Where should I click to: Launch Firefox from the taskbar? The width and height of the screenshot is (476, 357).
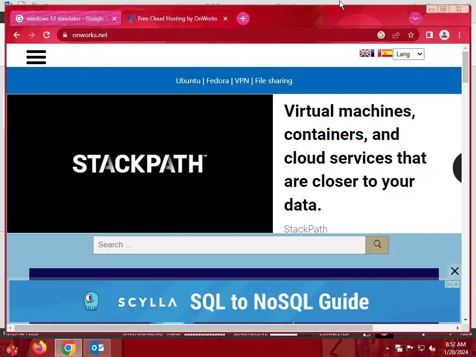point(40,348)
